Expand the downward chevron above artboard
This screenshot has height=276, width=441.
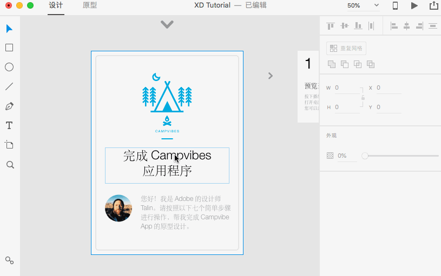pos(167,24)
